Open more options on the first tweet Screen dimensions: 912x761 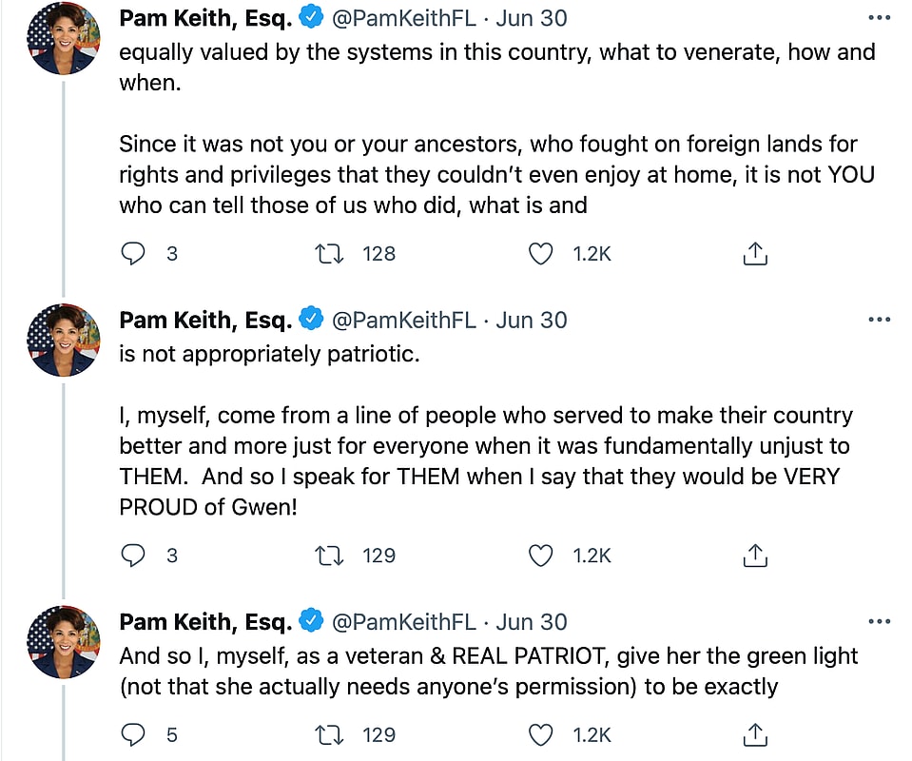tap(880, 18)
